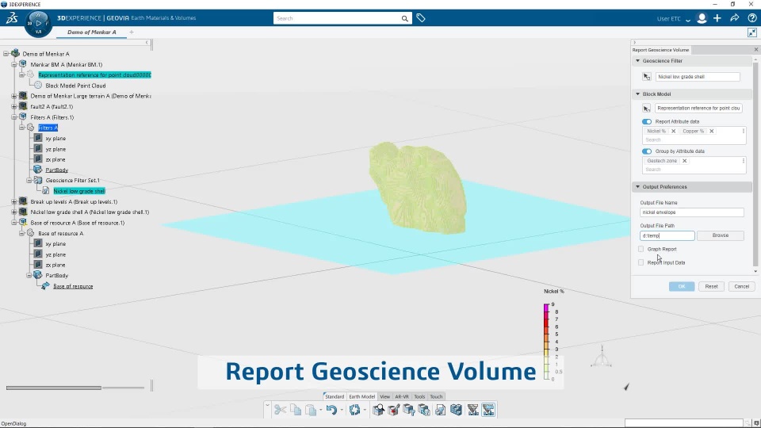Click the Geoscience Filter selection arrow icon
The image size is (761, 428).
[x=647, y=77]
